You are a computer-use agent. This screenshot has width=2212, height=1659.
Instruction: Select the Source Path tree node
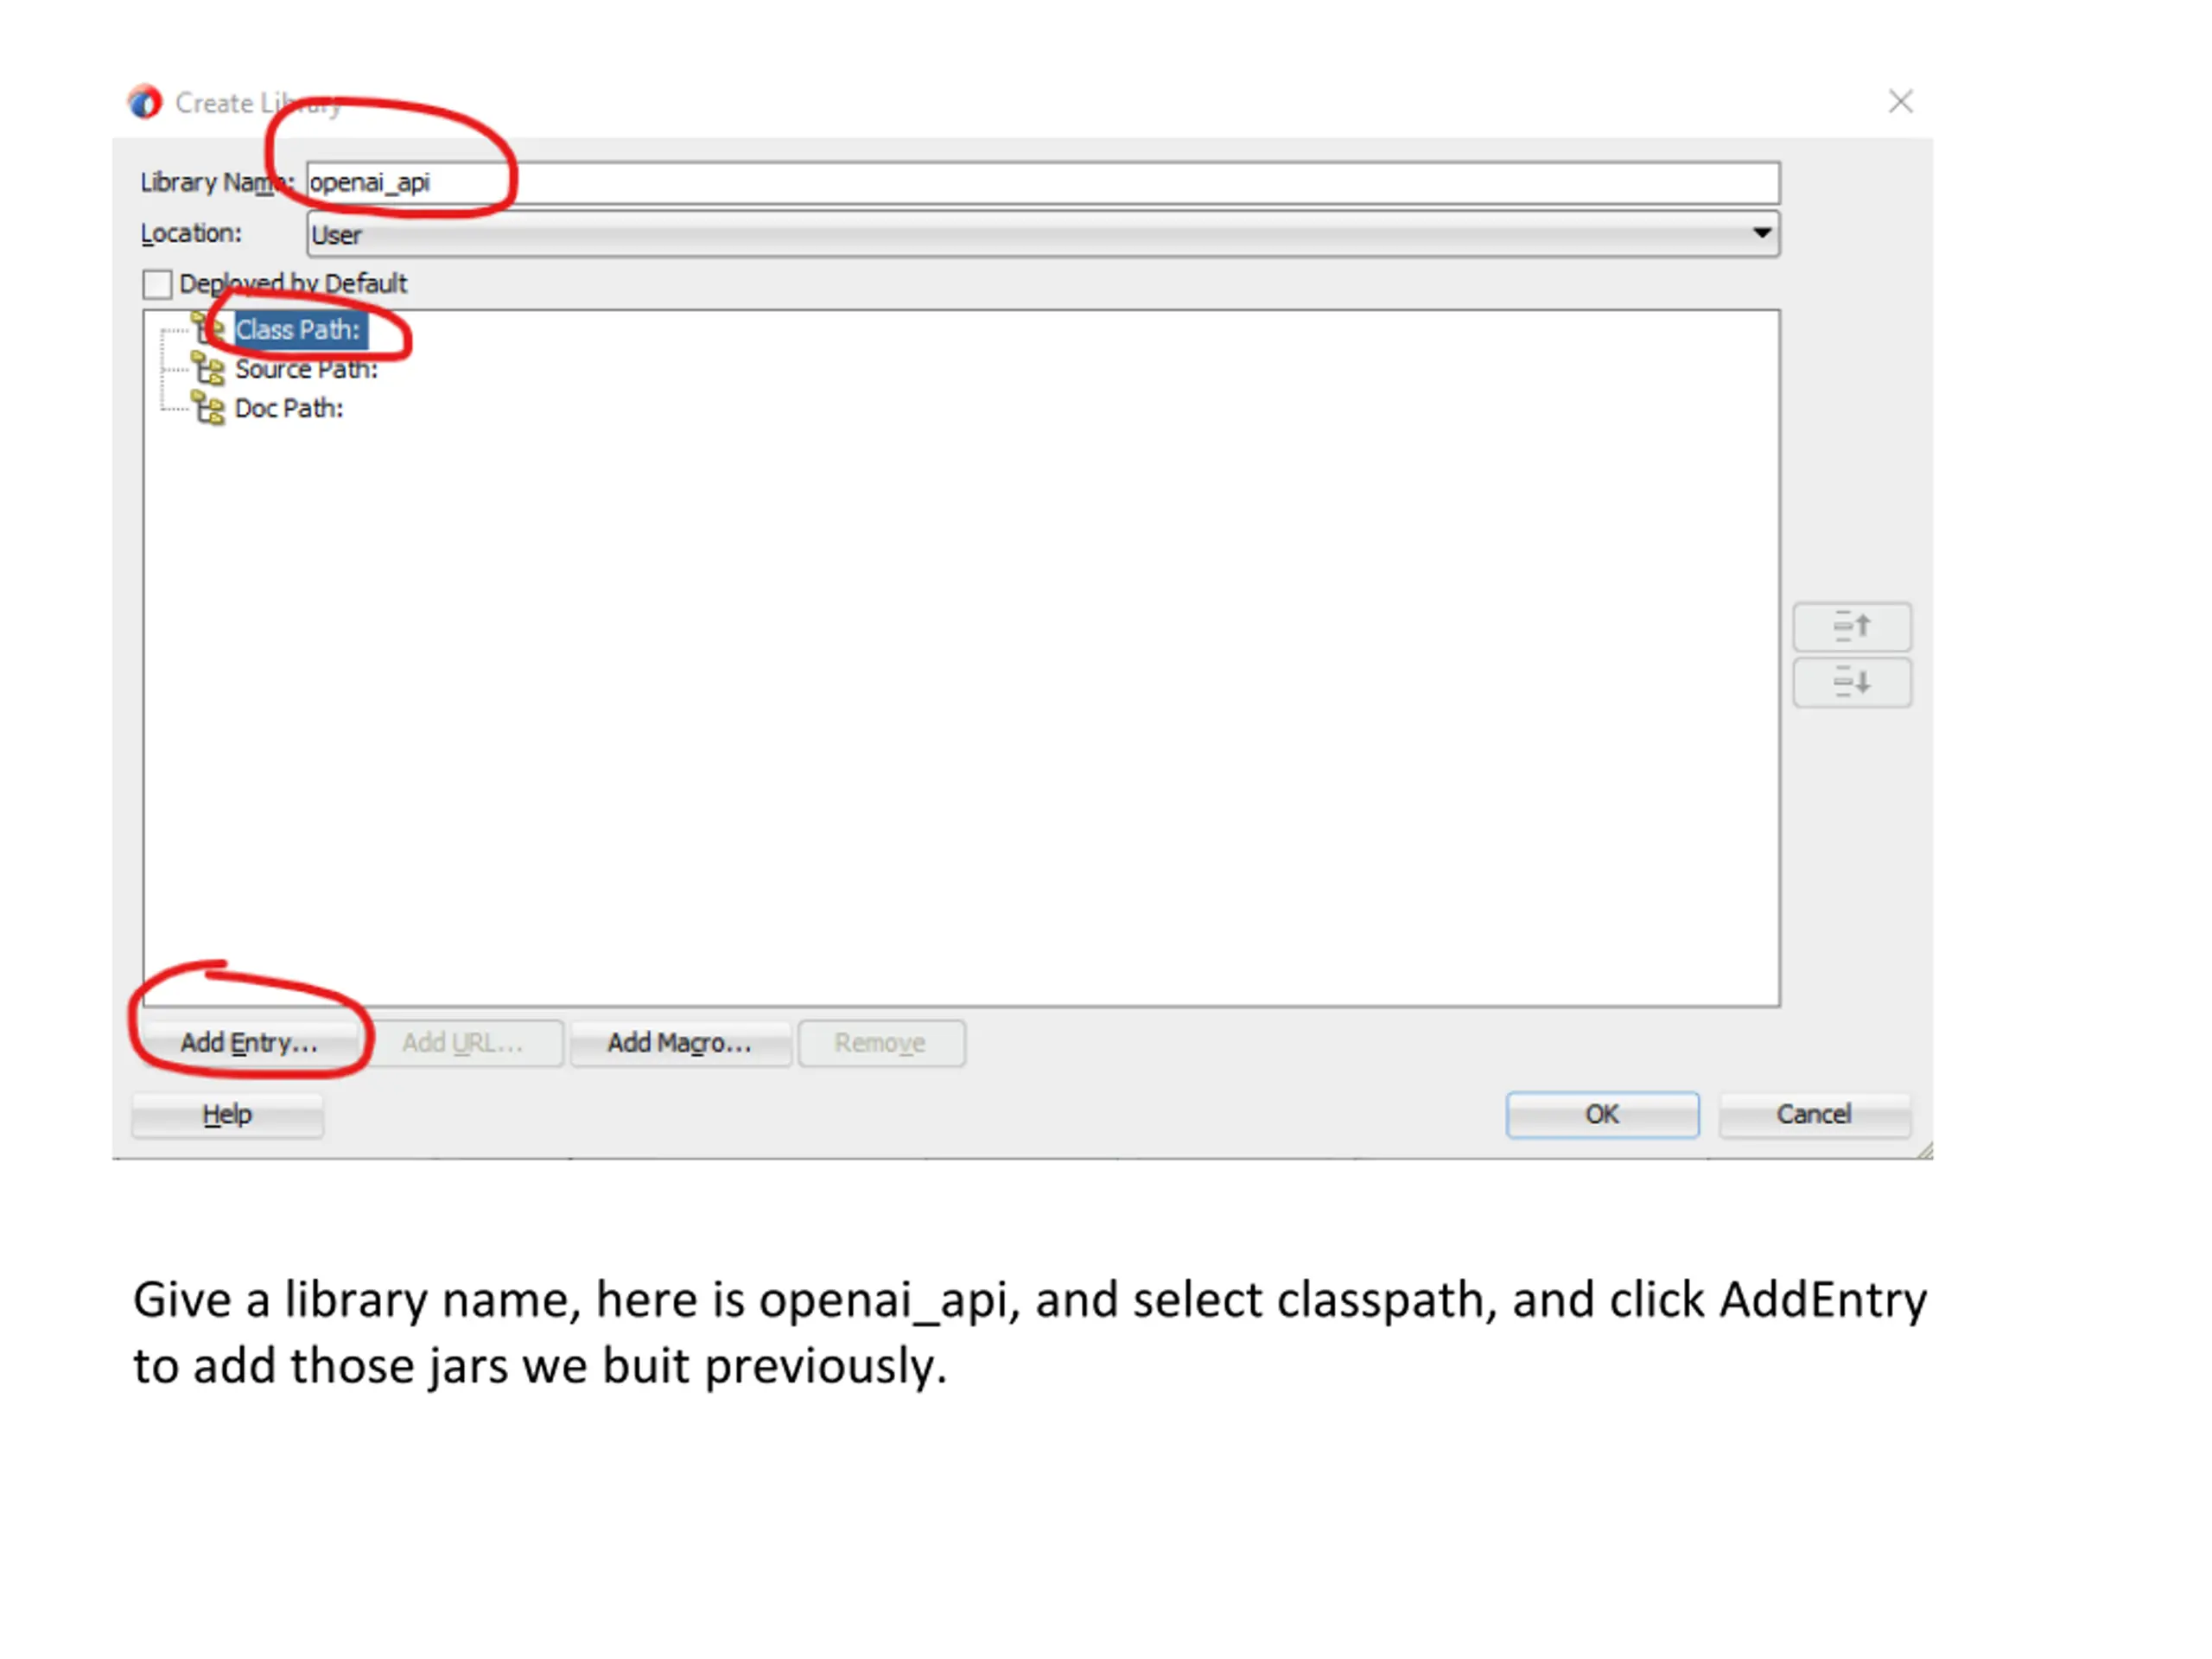[x=306, y=369]
